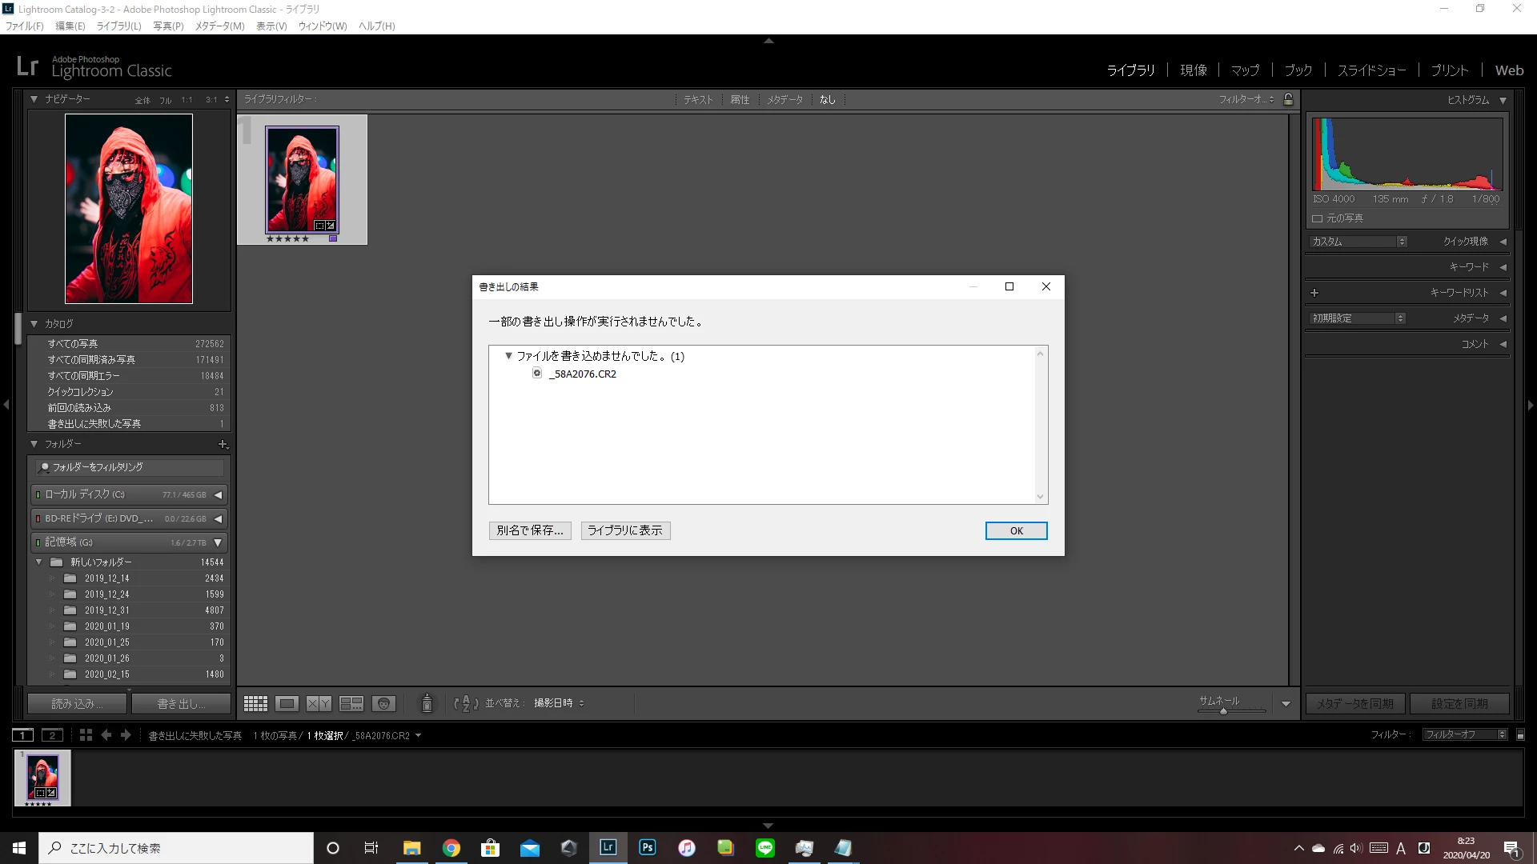Click the filter lock icon
1537x864 pixels.
(x=1288, y=99)
